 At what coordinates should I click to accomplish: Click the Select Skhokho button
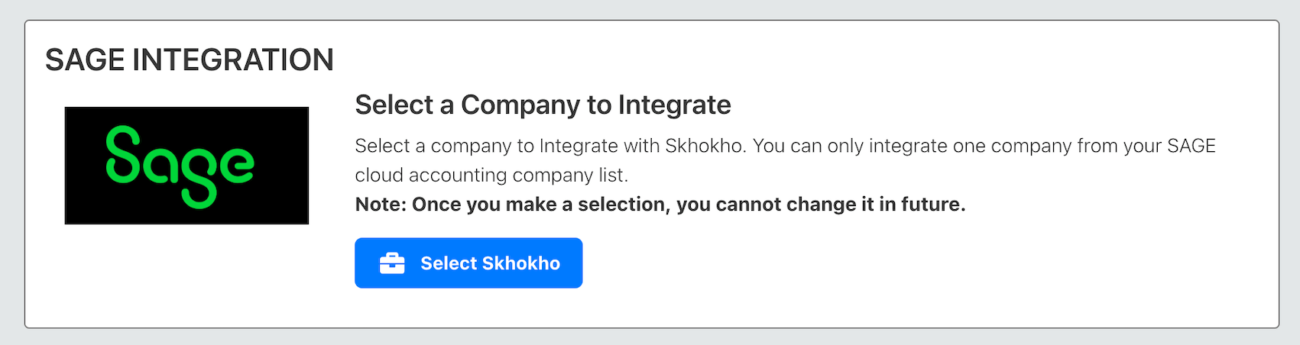click(x=468, y=263)
